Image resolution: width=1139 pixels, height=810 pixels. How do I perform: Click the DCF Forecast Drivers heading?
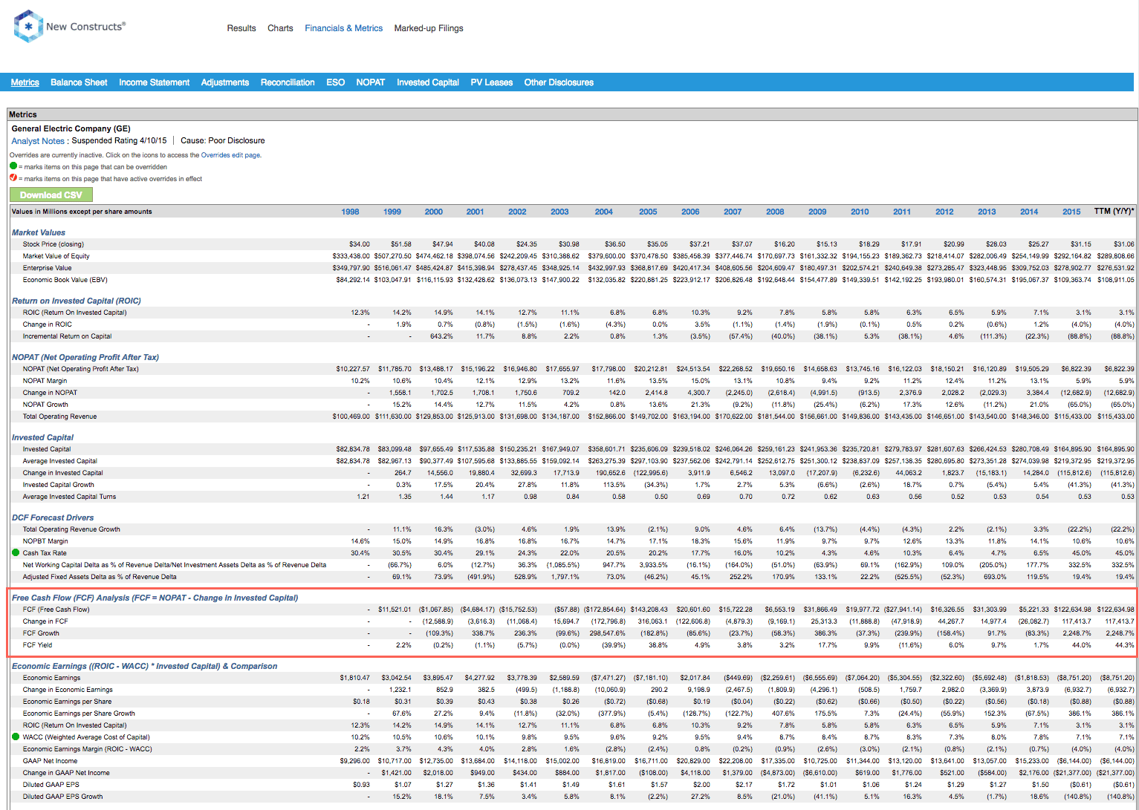tap(53, 517)
